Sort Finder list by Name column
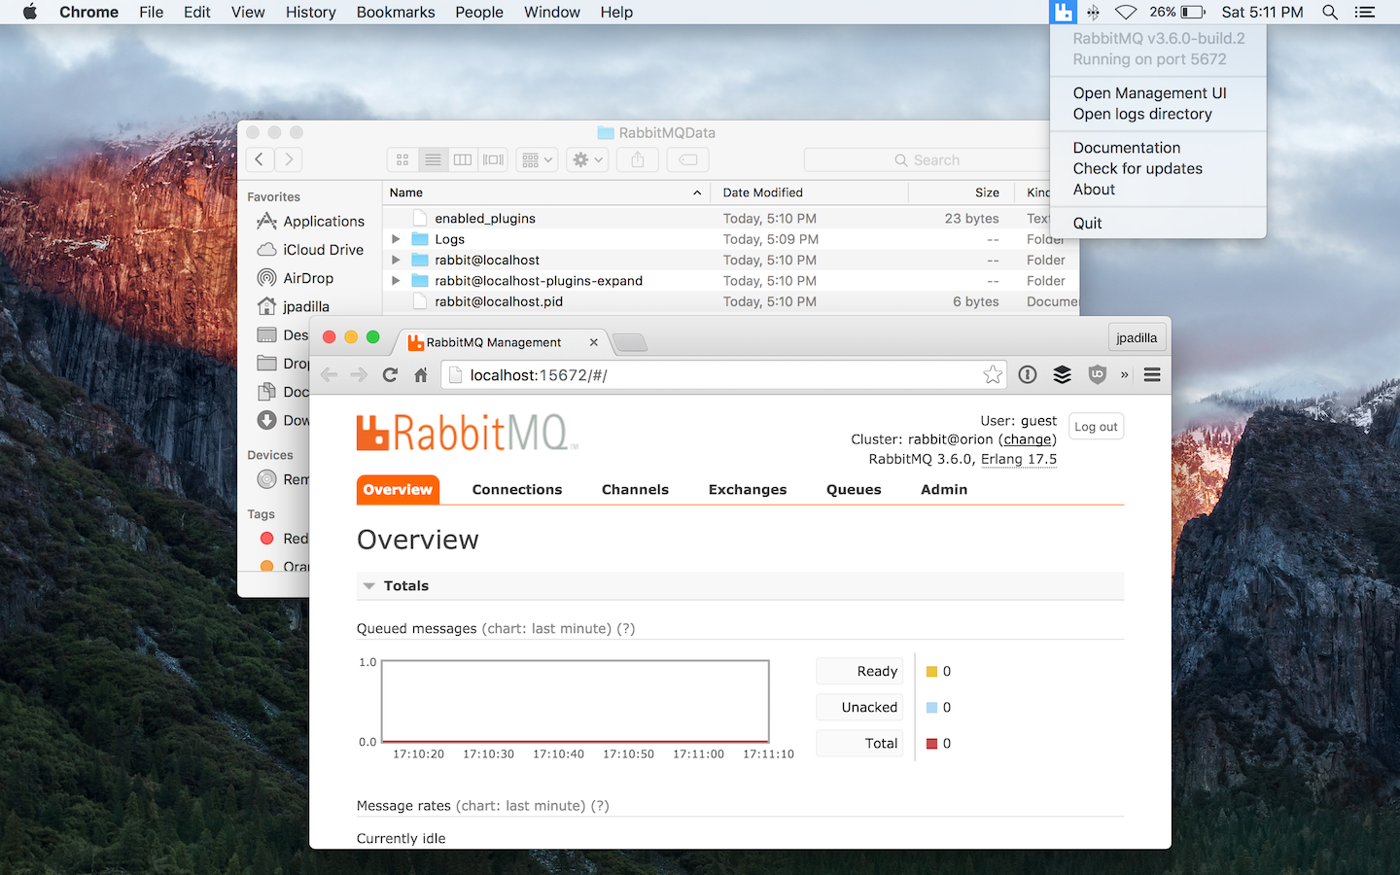Viewport: 1400px width, 875px height. (x=545, y=192)
